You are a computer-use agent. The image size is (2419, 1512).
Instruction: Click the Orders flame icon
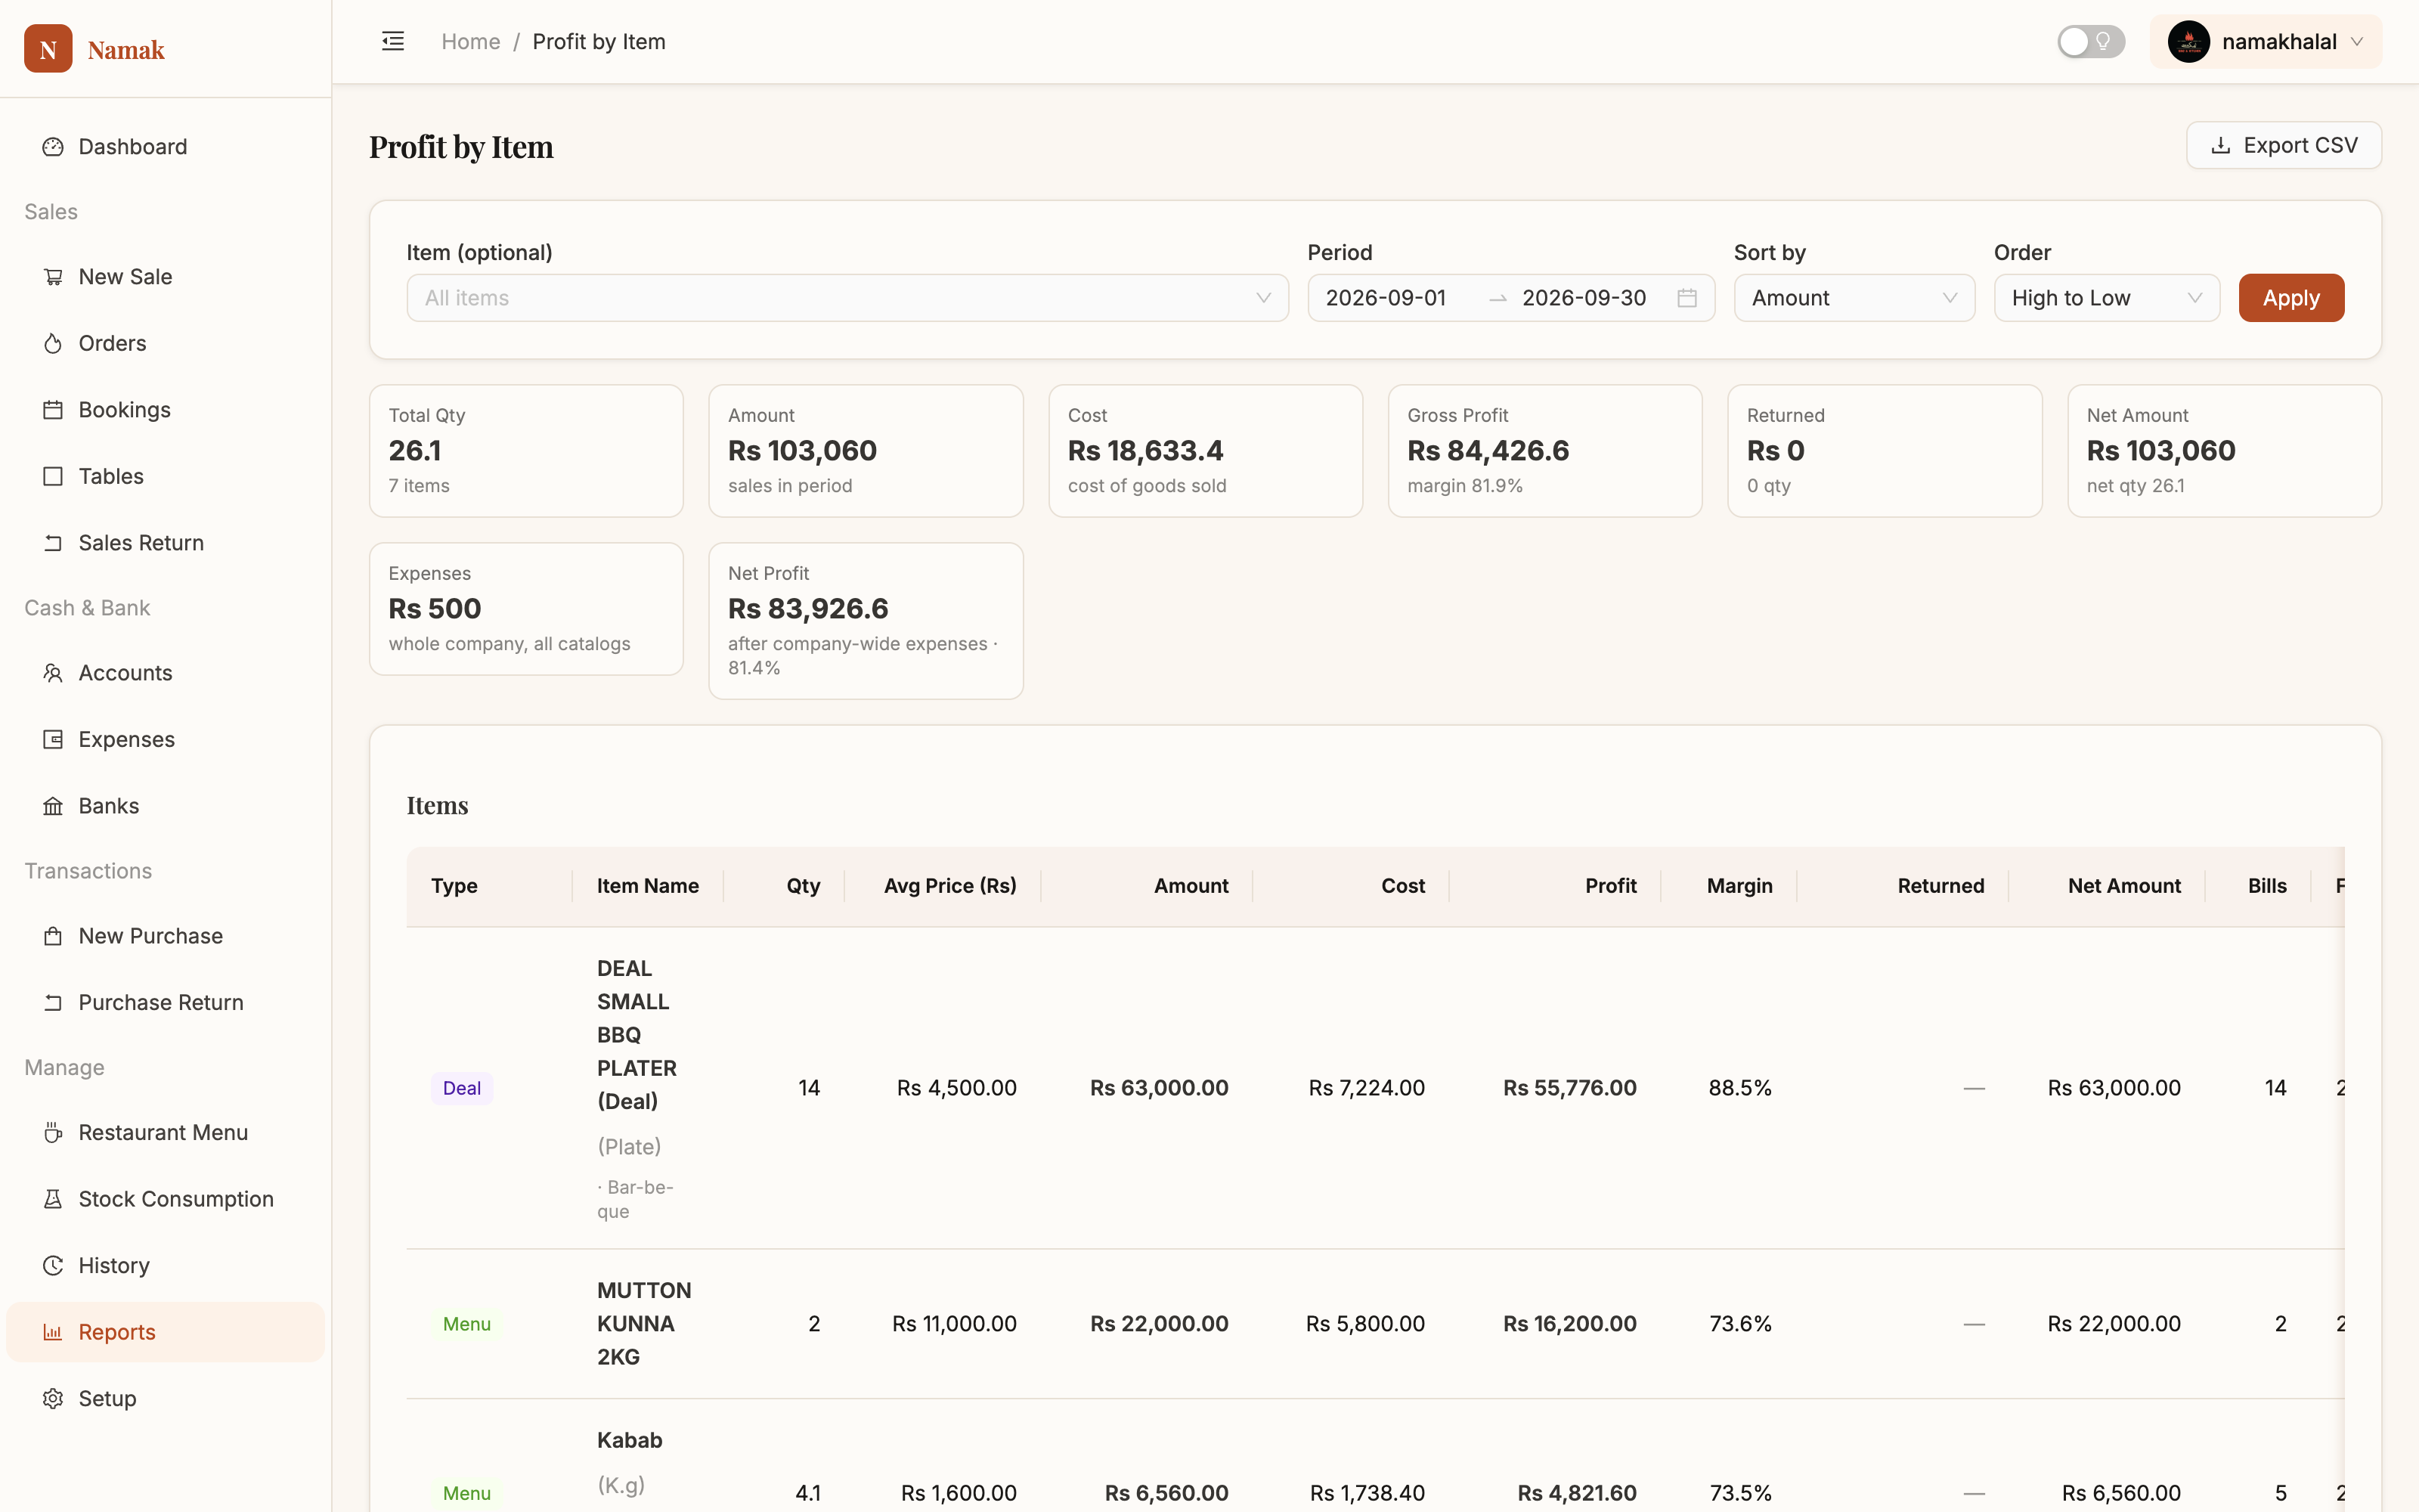(53, 343)
